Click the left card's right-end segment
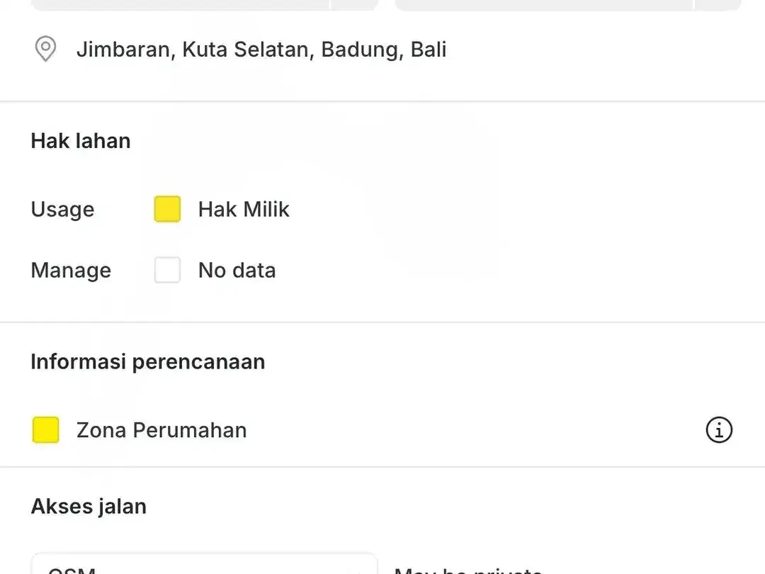The height and width of the screenshot is (574, 765). pos(355,5)
